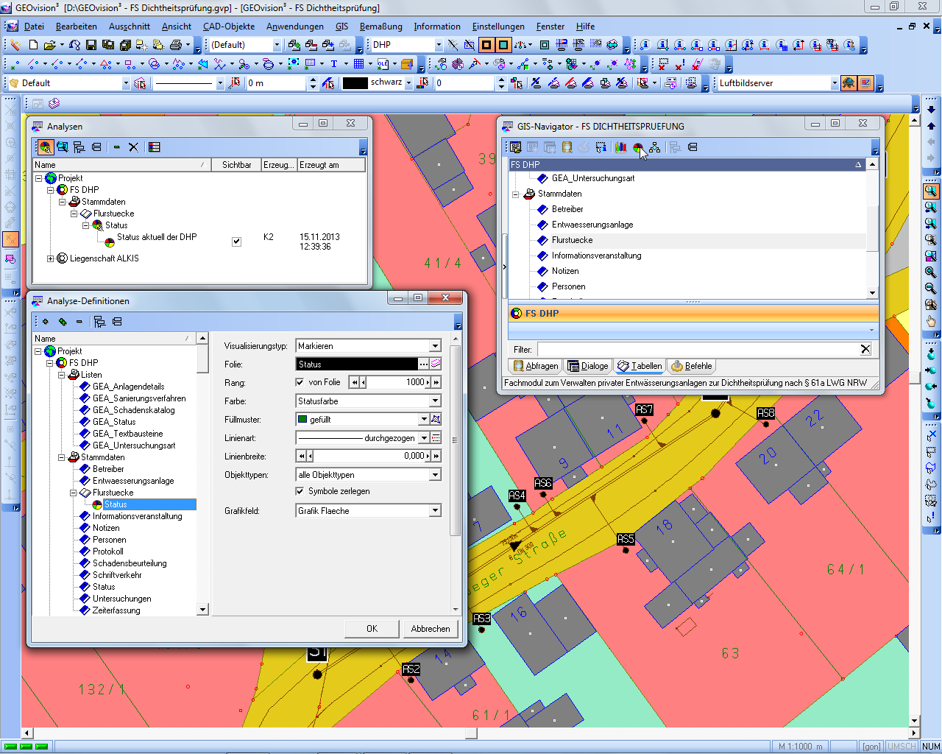942x754 pixels.
Task: Click the layer edit icon beside Folie field
Action: pyautogui.click(x=436, y=364)
